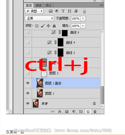Screen dimensions: 125x135
Task: Click the lock all padlock icon
Action: [54, 26]
